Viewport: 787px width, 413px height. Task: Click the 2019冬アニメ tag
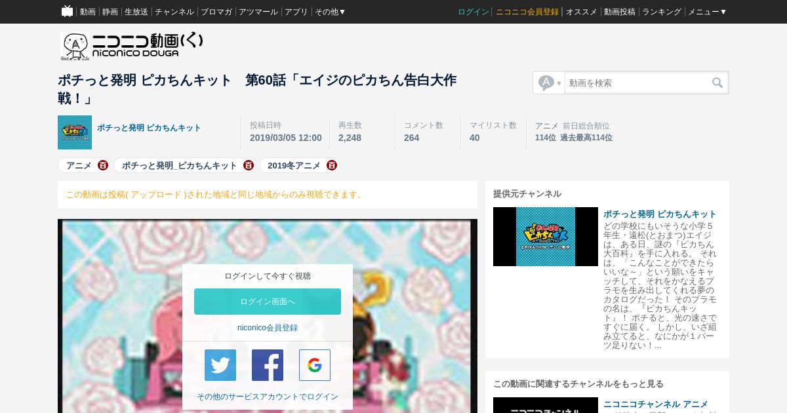[294, 165]
